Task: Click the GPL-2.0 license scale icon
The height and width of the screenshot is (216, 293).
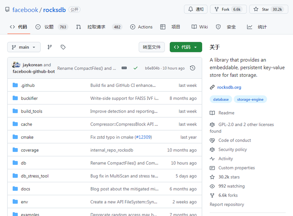Action: pyautogui.click(x=212, y=125)
